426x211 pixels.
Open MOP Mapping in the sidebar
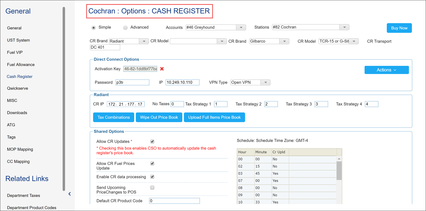coord(20,149)
